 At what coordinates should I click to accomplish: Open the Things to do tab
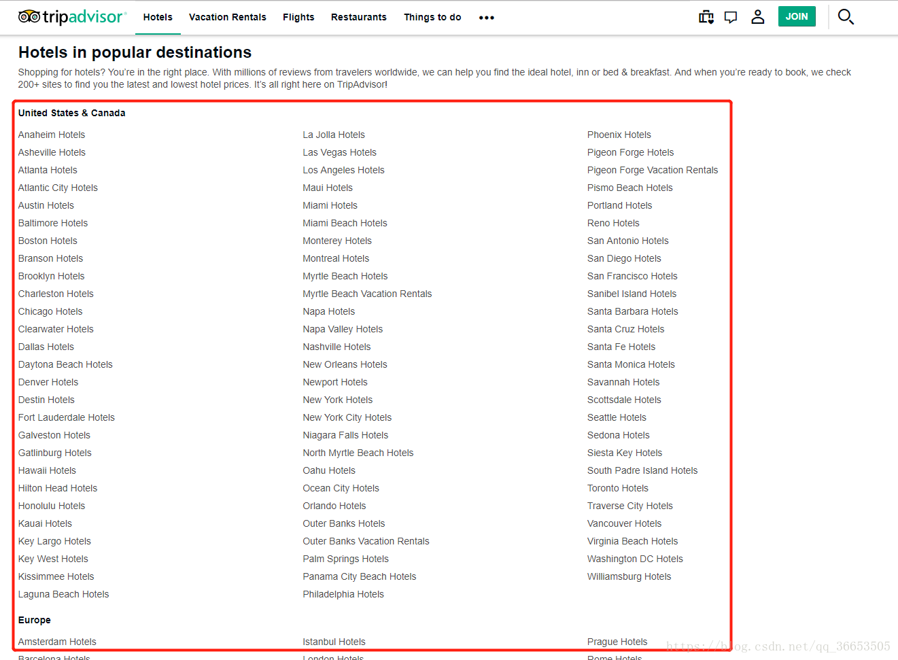pos(432,17)
